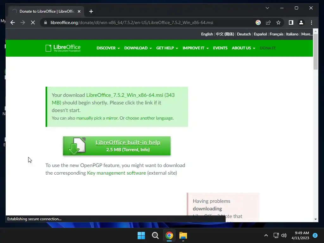Open the tab search chevron
The width and height of the screenshot is (324, 243).
click(x=267, y=8)
